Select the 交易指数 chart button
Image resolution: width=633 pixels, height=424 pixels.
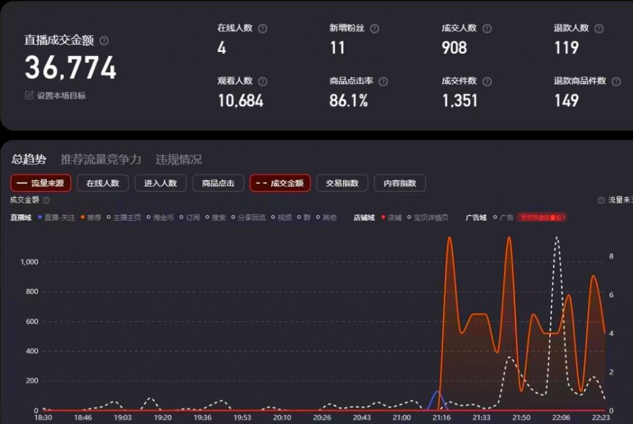[x=343, y=183]
